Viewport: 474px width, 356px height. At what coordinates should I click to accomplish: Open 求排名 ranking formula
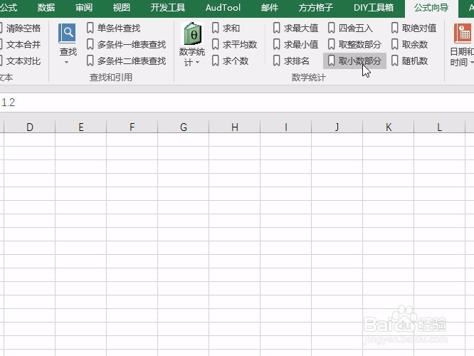tap(291, 61)
